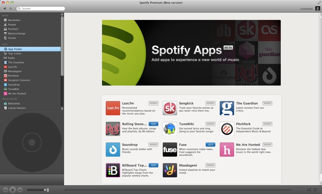Screen dimensions: 322x194
Task: Start playback with the play button
Action: [x=12, y=190]
